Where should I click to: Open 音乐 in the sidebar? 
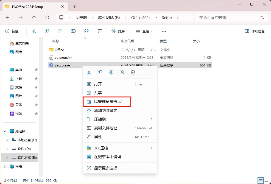click(x=16, y=105)
